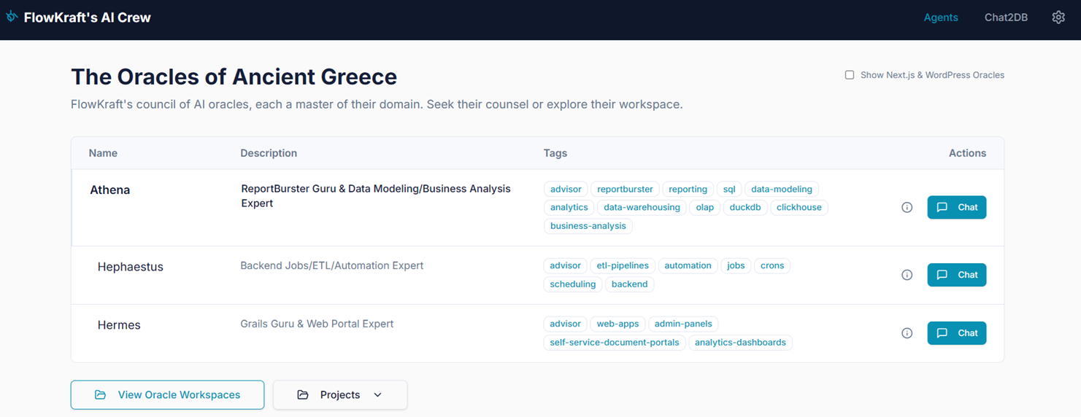Click Hephaestus info circle icon
The image size is (1081, 417).
(x=907, y=275)
